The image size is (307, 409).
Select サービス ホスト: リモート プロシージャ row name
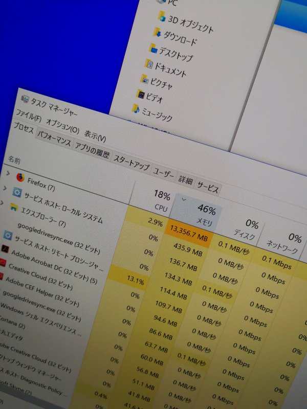point(59,253)
